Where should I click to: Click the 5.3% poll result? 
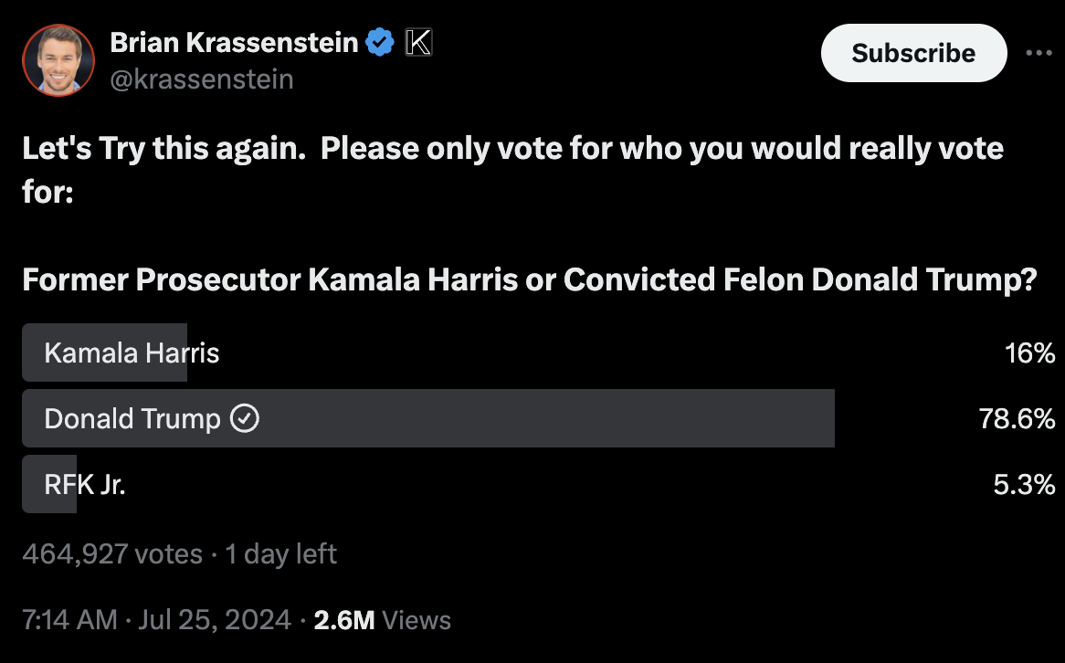pyautogui.click(x=1024, y=484)
